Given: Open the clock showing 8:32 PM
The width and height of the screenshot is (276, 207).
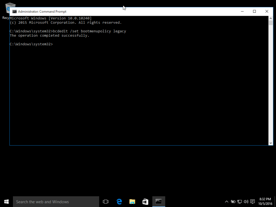Looking at the screenshot, I should point(265,202).
